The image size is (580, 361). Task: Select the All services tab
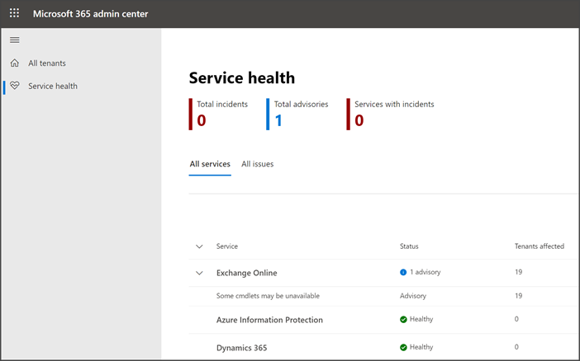(210, 164)
